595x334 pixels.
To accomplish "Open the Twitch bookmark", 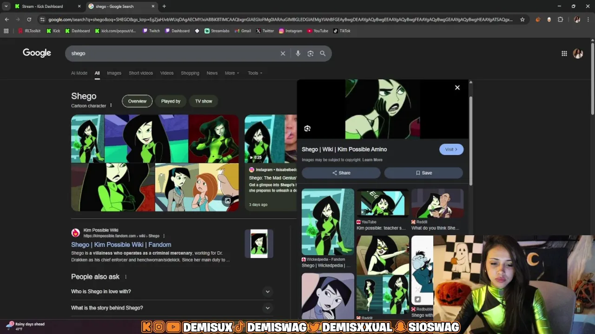I will (x=151, y=31).
